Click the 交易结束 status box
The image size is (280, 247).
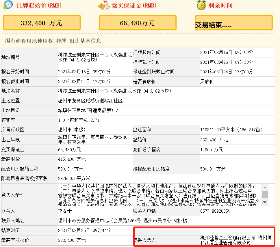coord(233,23)
